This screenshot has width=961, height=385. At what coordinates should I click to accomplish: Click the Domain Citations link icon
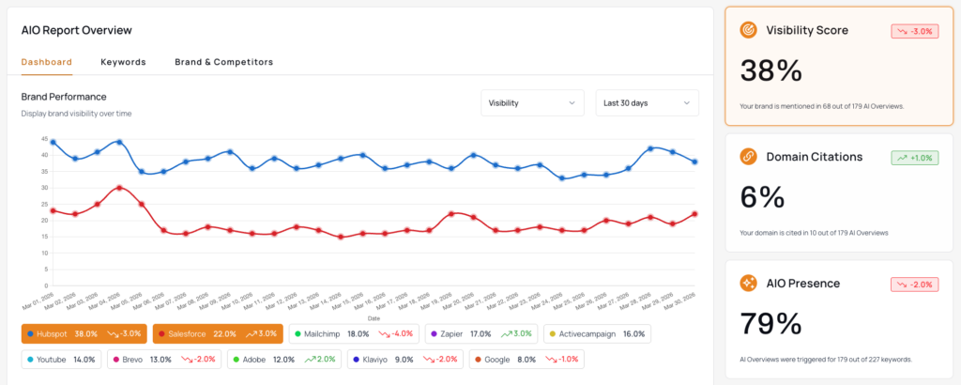click(x=749, y=157)
